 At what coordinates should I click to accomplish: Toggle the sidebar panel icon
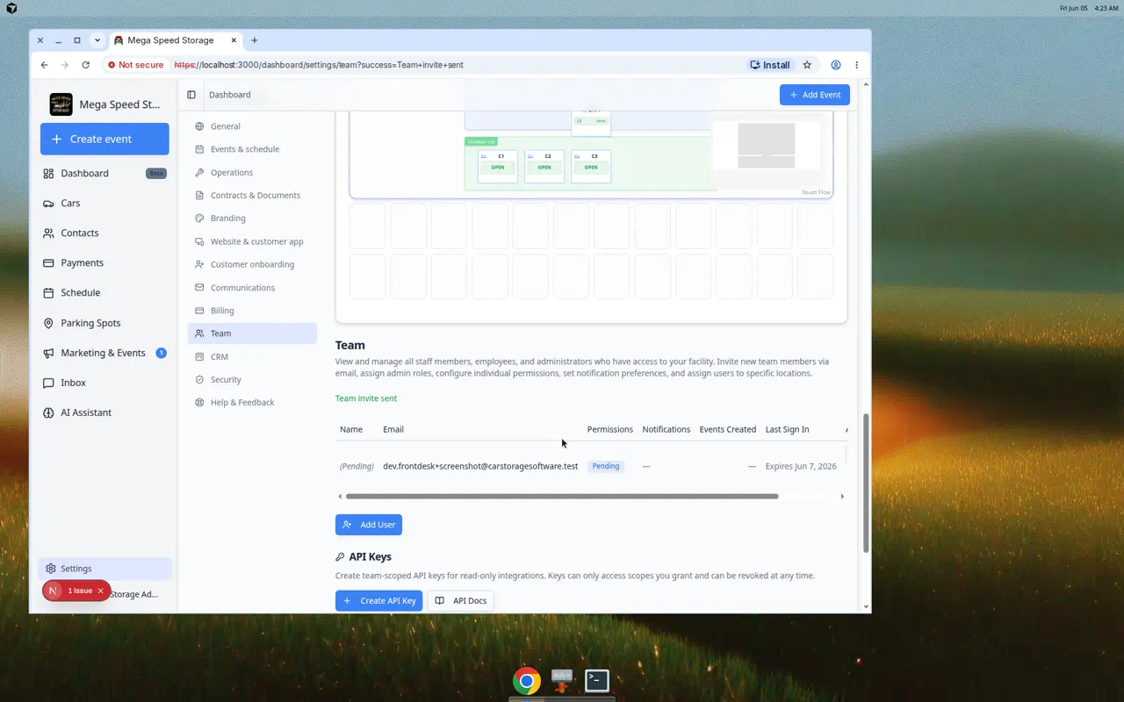(191, 95)
